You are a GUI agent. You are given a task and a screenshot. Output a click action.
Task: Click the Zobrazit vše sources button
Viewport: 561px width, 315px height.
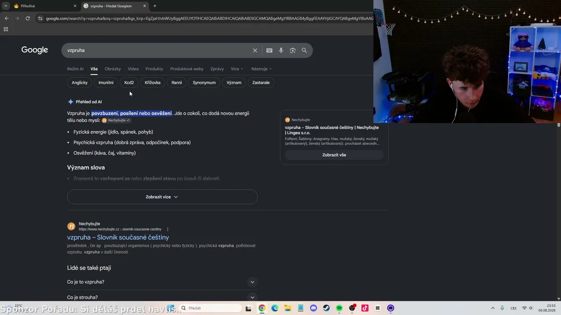[334, 155]
